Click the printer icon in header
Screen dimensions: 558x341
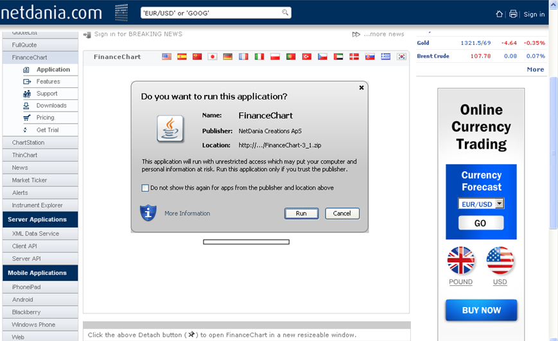pyautogui.click(x=513, y=14)
